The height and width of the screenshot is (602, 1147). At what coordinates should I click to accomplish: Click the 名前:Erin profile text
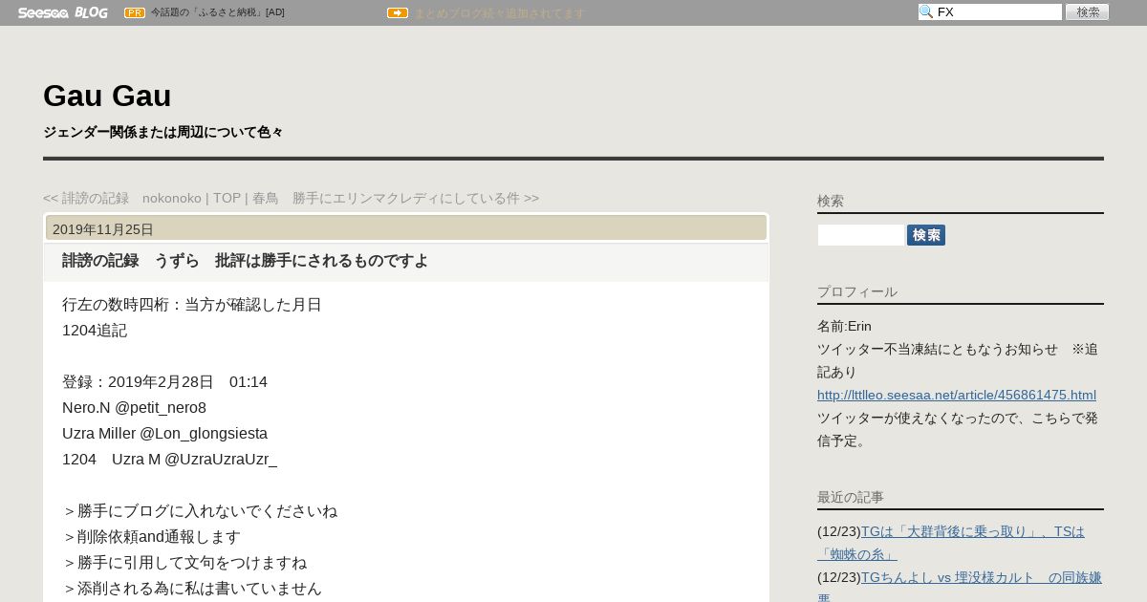pyautogui.click(x=844, y=326)
